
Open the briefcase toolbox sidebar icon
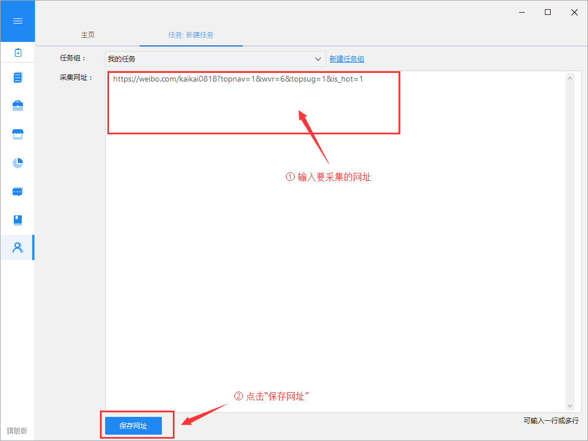(18, 106)
